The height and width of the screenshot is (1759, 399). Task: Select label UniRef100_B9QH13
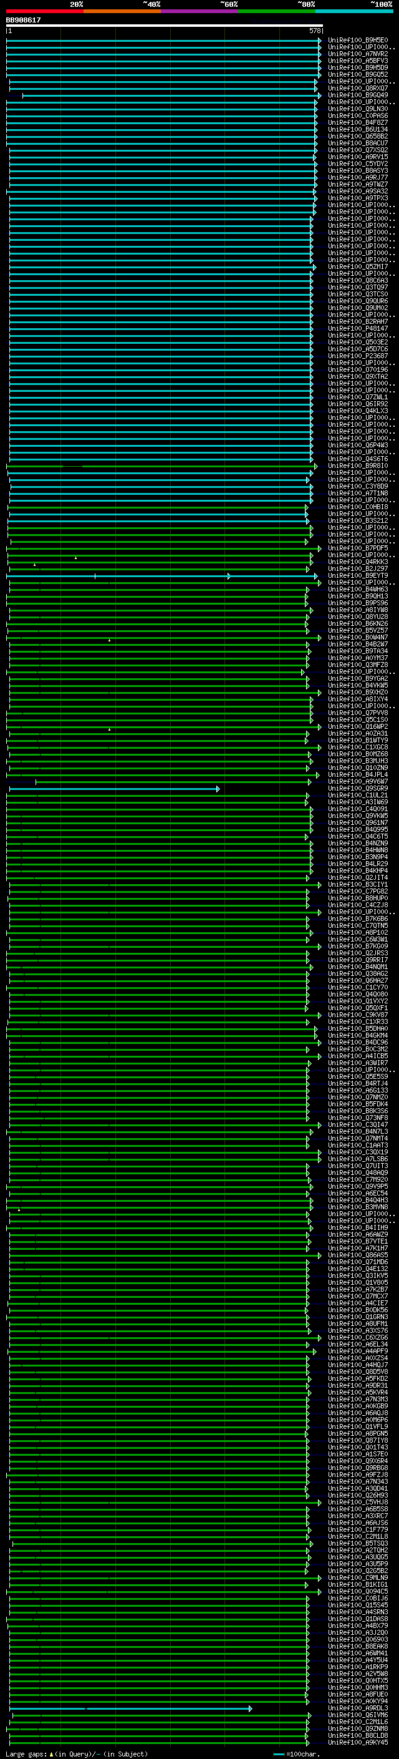pos(357,596)
